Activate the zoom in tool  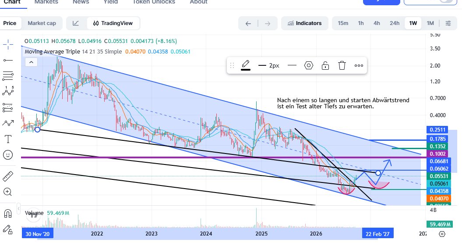(8, 192)
